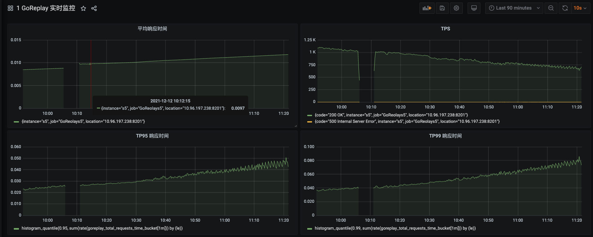Image resolution: width=593 pixels, height=237 pixels.
Task: Open the 10s refresh interval dropdown
Action: pos(580,8)
